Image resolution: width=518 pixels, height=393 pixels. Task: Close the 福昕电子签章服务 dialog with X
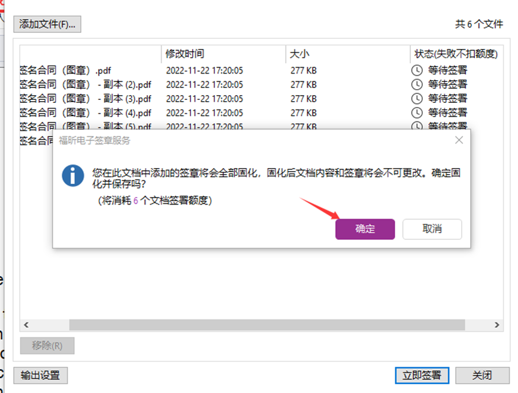click(459, 140)
